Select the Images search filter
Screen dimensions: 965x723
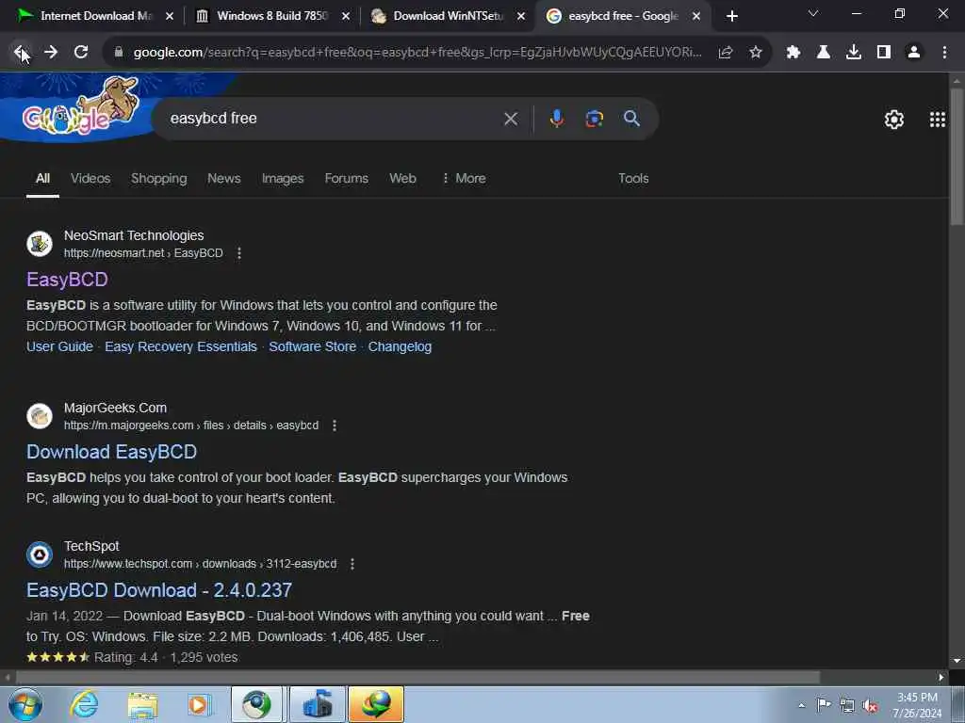[x=283, y=178]
